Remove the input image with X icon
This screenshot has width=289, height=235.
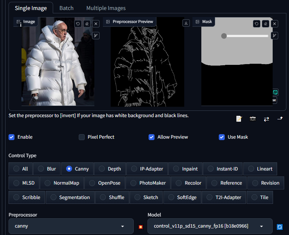(96, 24)
